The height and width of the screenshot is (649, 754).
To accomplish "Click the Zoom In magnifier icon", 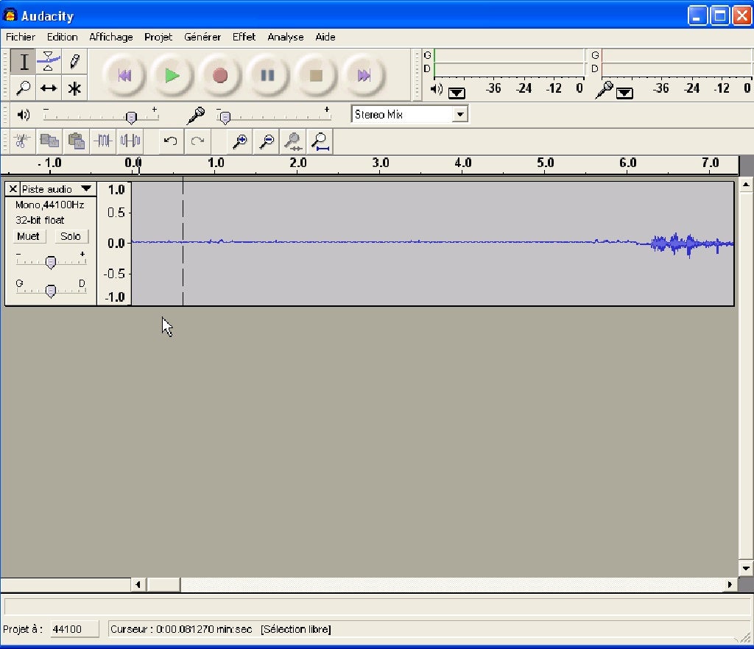I will (239, 141).
